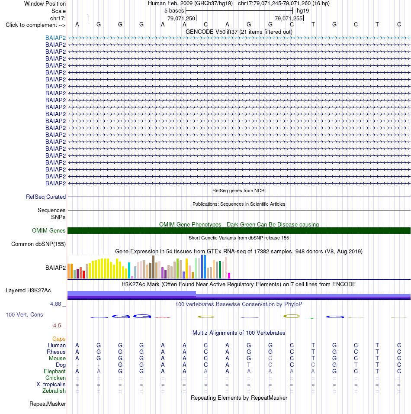
Task: Click the magenta bar at GTEx chart end
Action: 229,276
